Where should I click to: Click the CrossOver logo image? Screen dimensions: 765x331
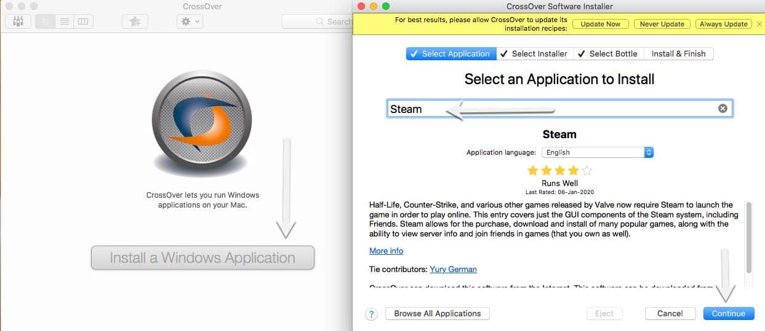coord(201,120)
